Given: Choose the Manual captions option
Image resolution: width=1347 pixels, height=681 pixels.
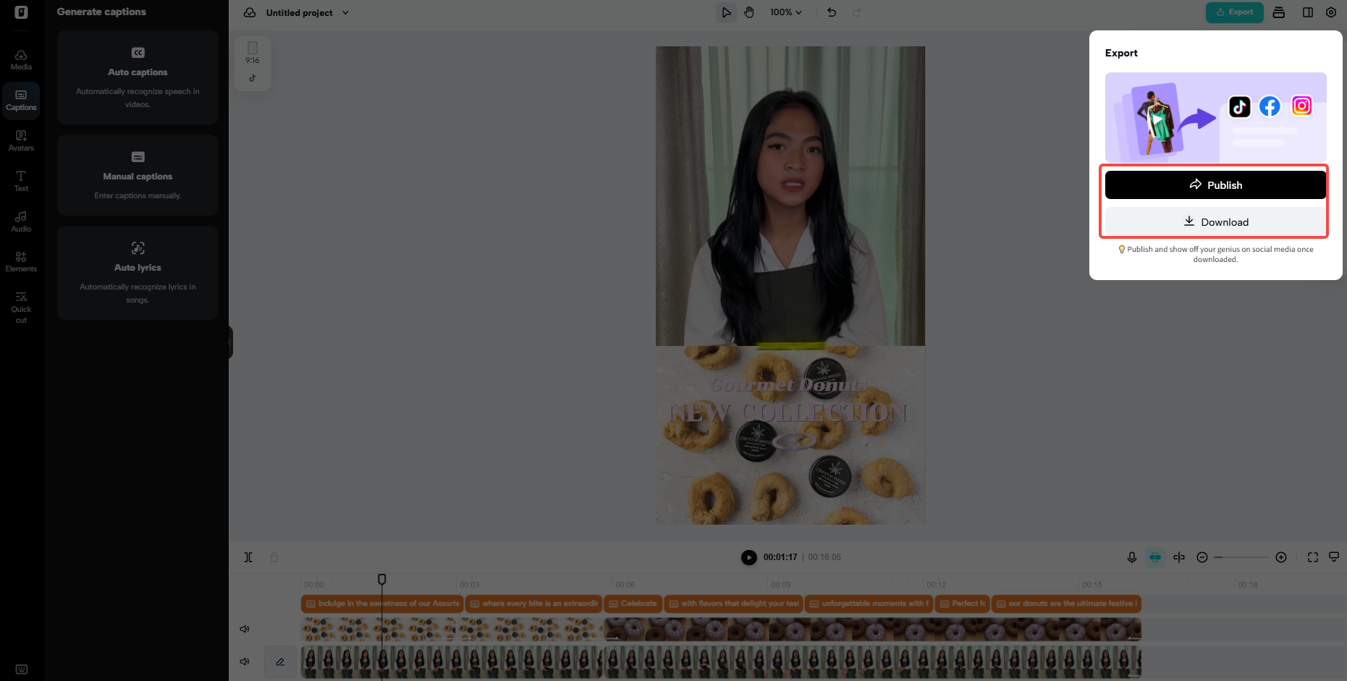Looking at the screenshot, I should pyautogui.click(x=138, y=175).
